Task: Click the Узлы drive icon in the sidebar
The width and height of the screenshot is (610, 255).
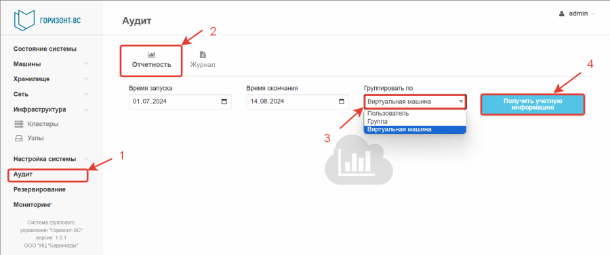Action: 19,138
